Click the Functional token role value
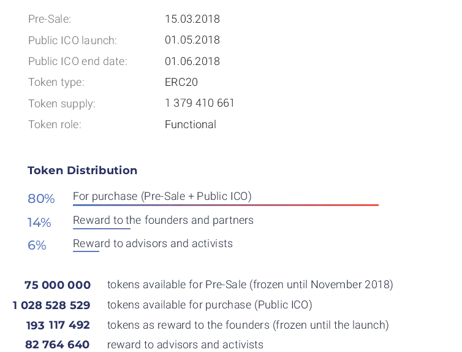 click(x=191, y=124)
